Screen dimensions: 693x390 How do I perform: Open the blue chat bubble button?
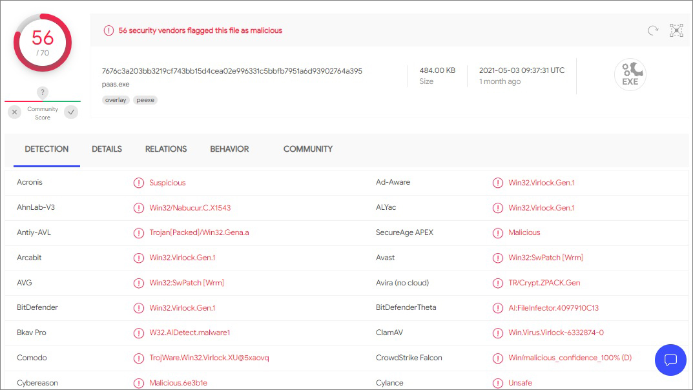tap(670, 360)
